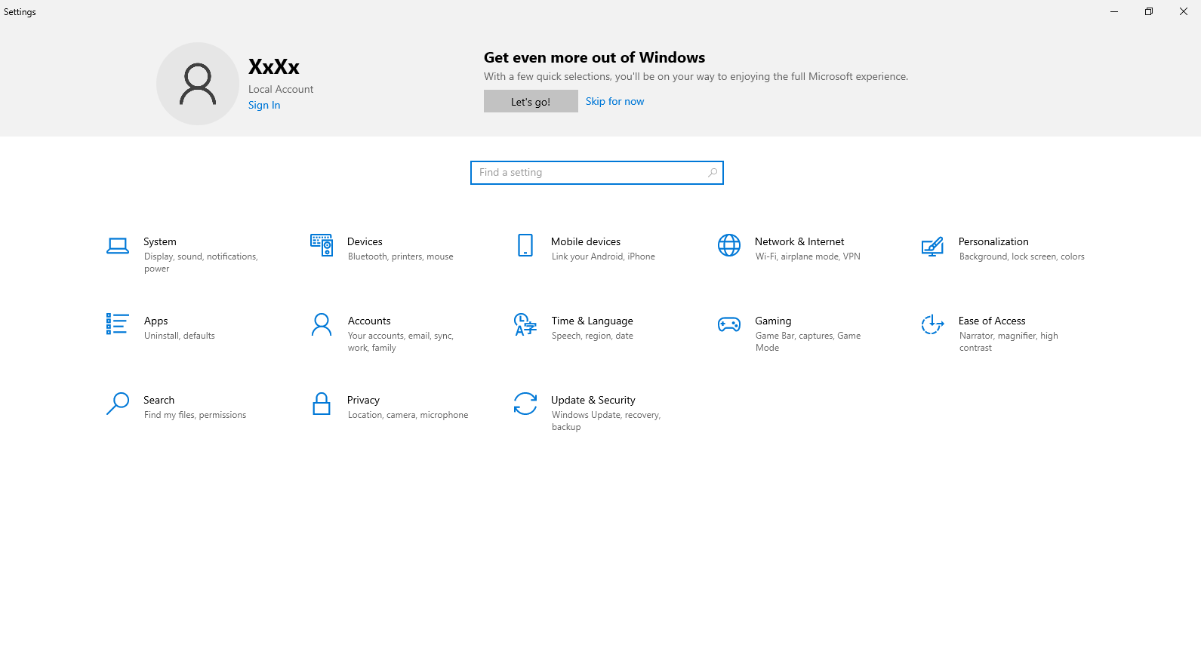Minimize the Settings window
The image size is (1201, 648).
coord(1114,11)
